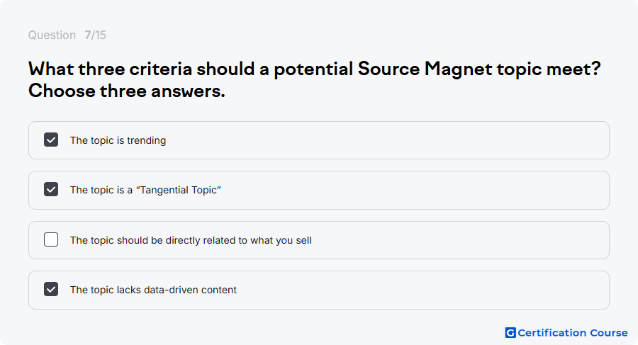Viewport: 638px width, 345px height.
Task: Click the Certification Course G logo icon
Action: [x=510, y=333]
